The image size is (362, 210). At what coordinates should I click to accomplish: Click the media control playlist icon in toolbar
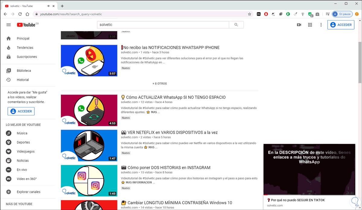point(327,14)
